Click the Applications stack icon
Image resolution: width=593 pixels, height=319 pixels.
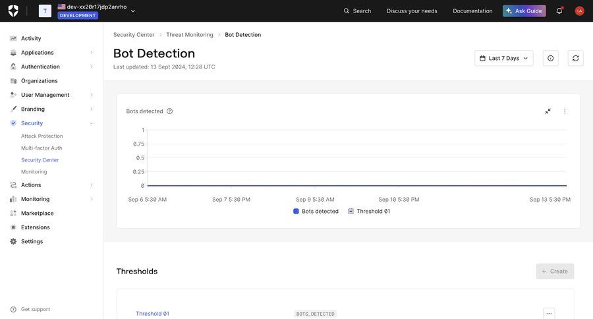pos(13,53)
